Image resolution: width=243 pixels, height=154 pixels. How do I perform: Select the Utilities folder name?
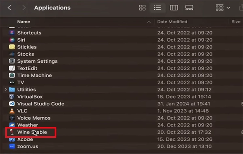[x=26, y=89]
